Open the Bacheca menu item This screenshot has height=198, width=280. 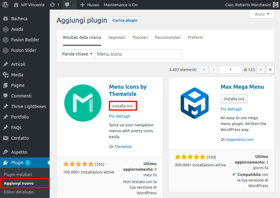coord(19,19)
